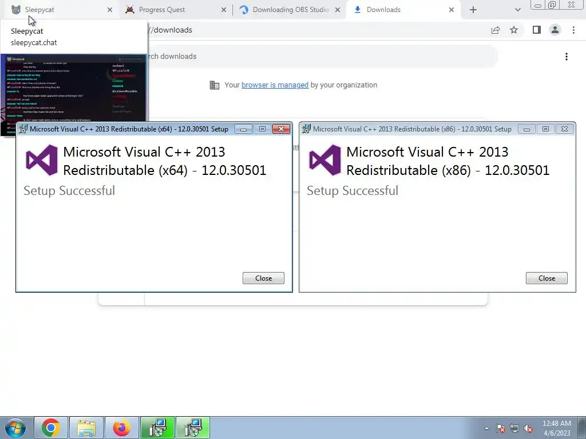Open Firefox from the taskbar
The image size is (586, 439).
(122, 428)
